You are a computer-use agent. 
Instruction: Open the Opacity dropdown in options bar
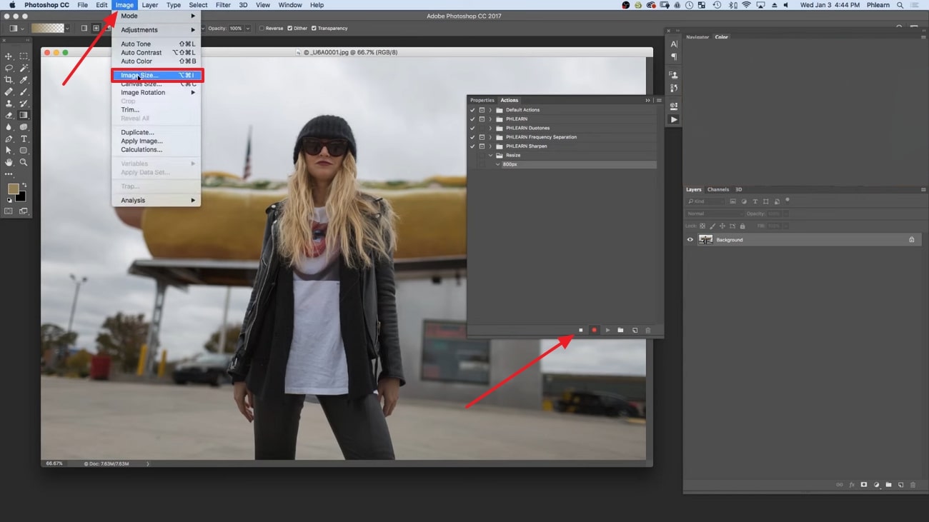tap(248, 29)
